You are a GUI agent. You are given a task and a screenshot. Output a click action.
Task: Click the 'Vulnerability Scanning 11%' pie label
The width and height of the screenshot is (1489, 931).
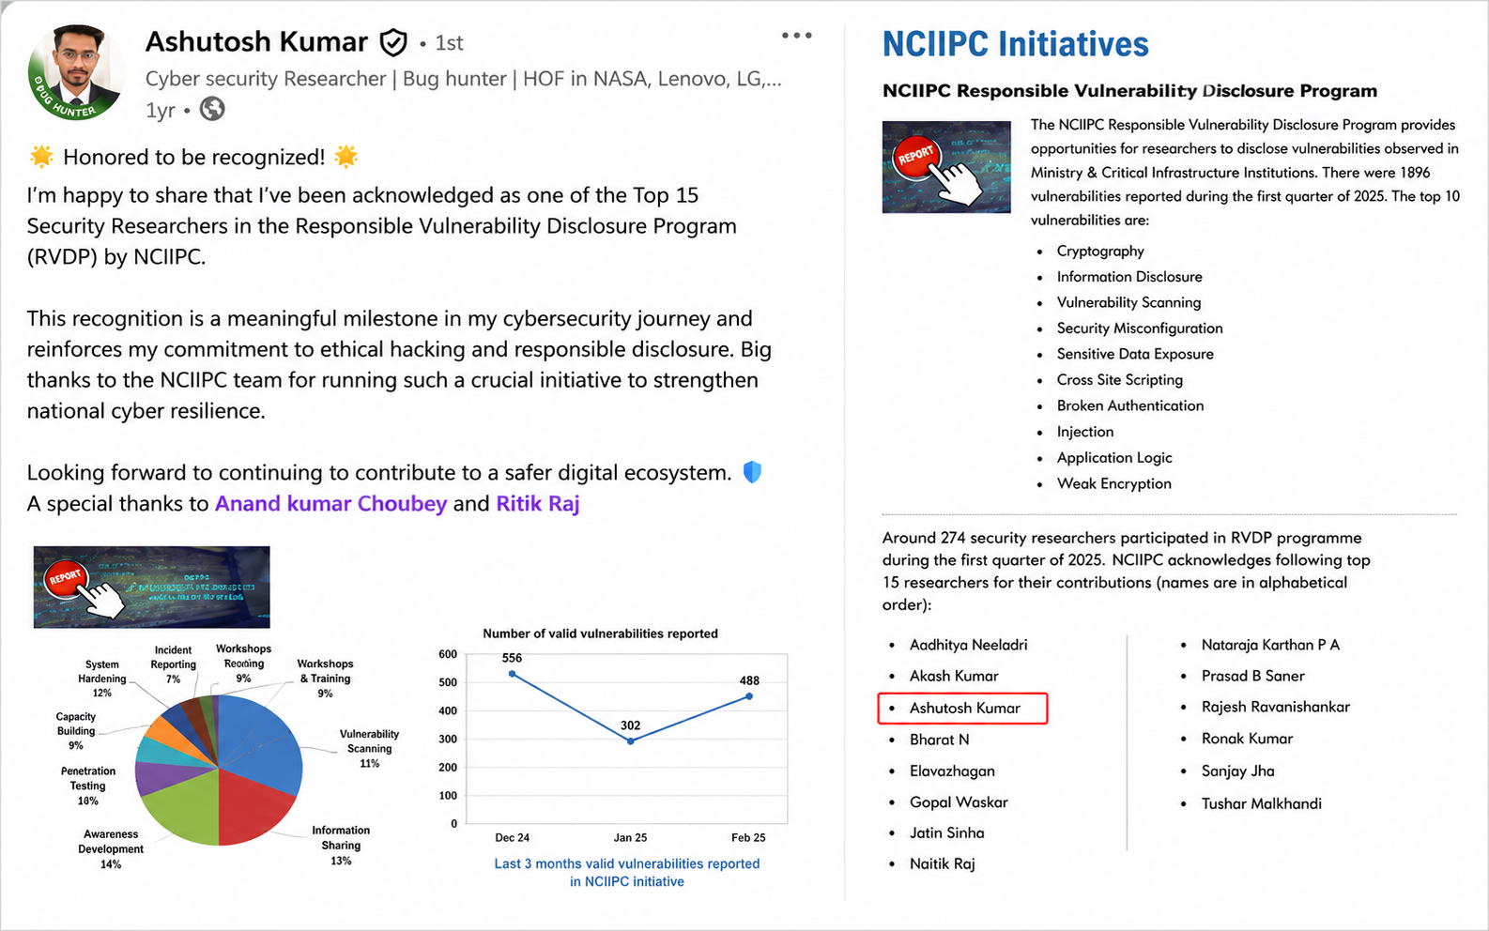[369, 749]
